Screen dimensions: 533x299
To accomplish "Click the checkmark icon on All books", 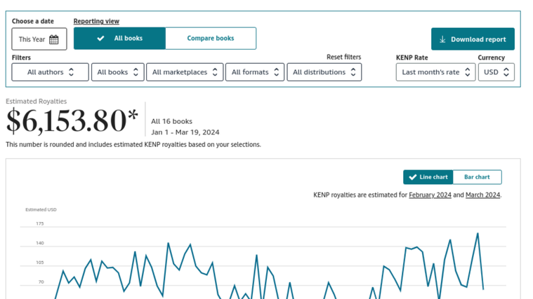I will 101,39.
